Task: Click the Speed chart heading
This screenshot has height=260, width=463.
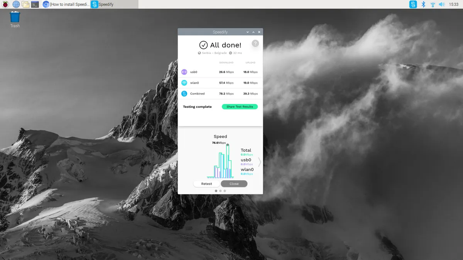Action: click(x=220, y=136)
